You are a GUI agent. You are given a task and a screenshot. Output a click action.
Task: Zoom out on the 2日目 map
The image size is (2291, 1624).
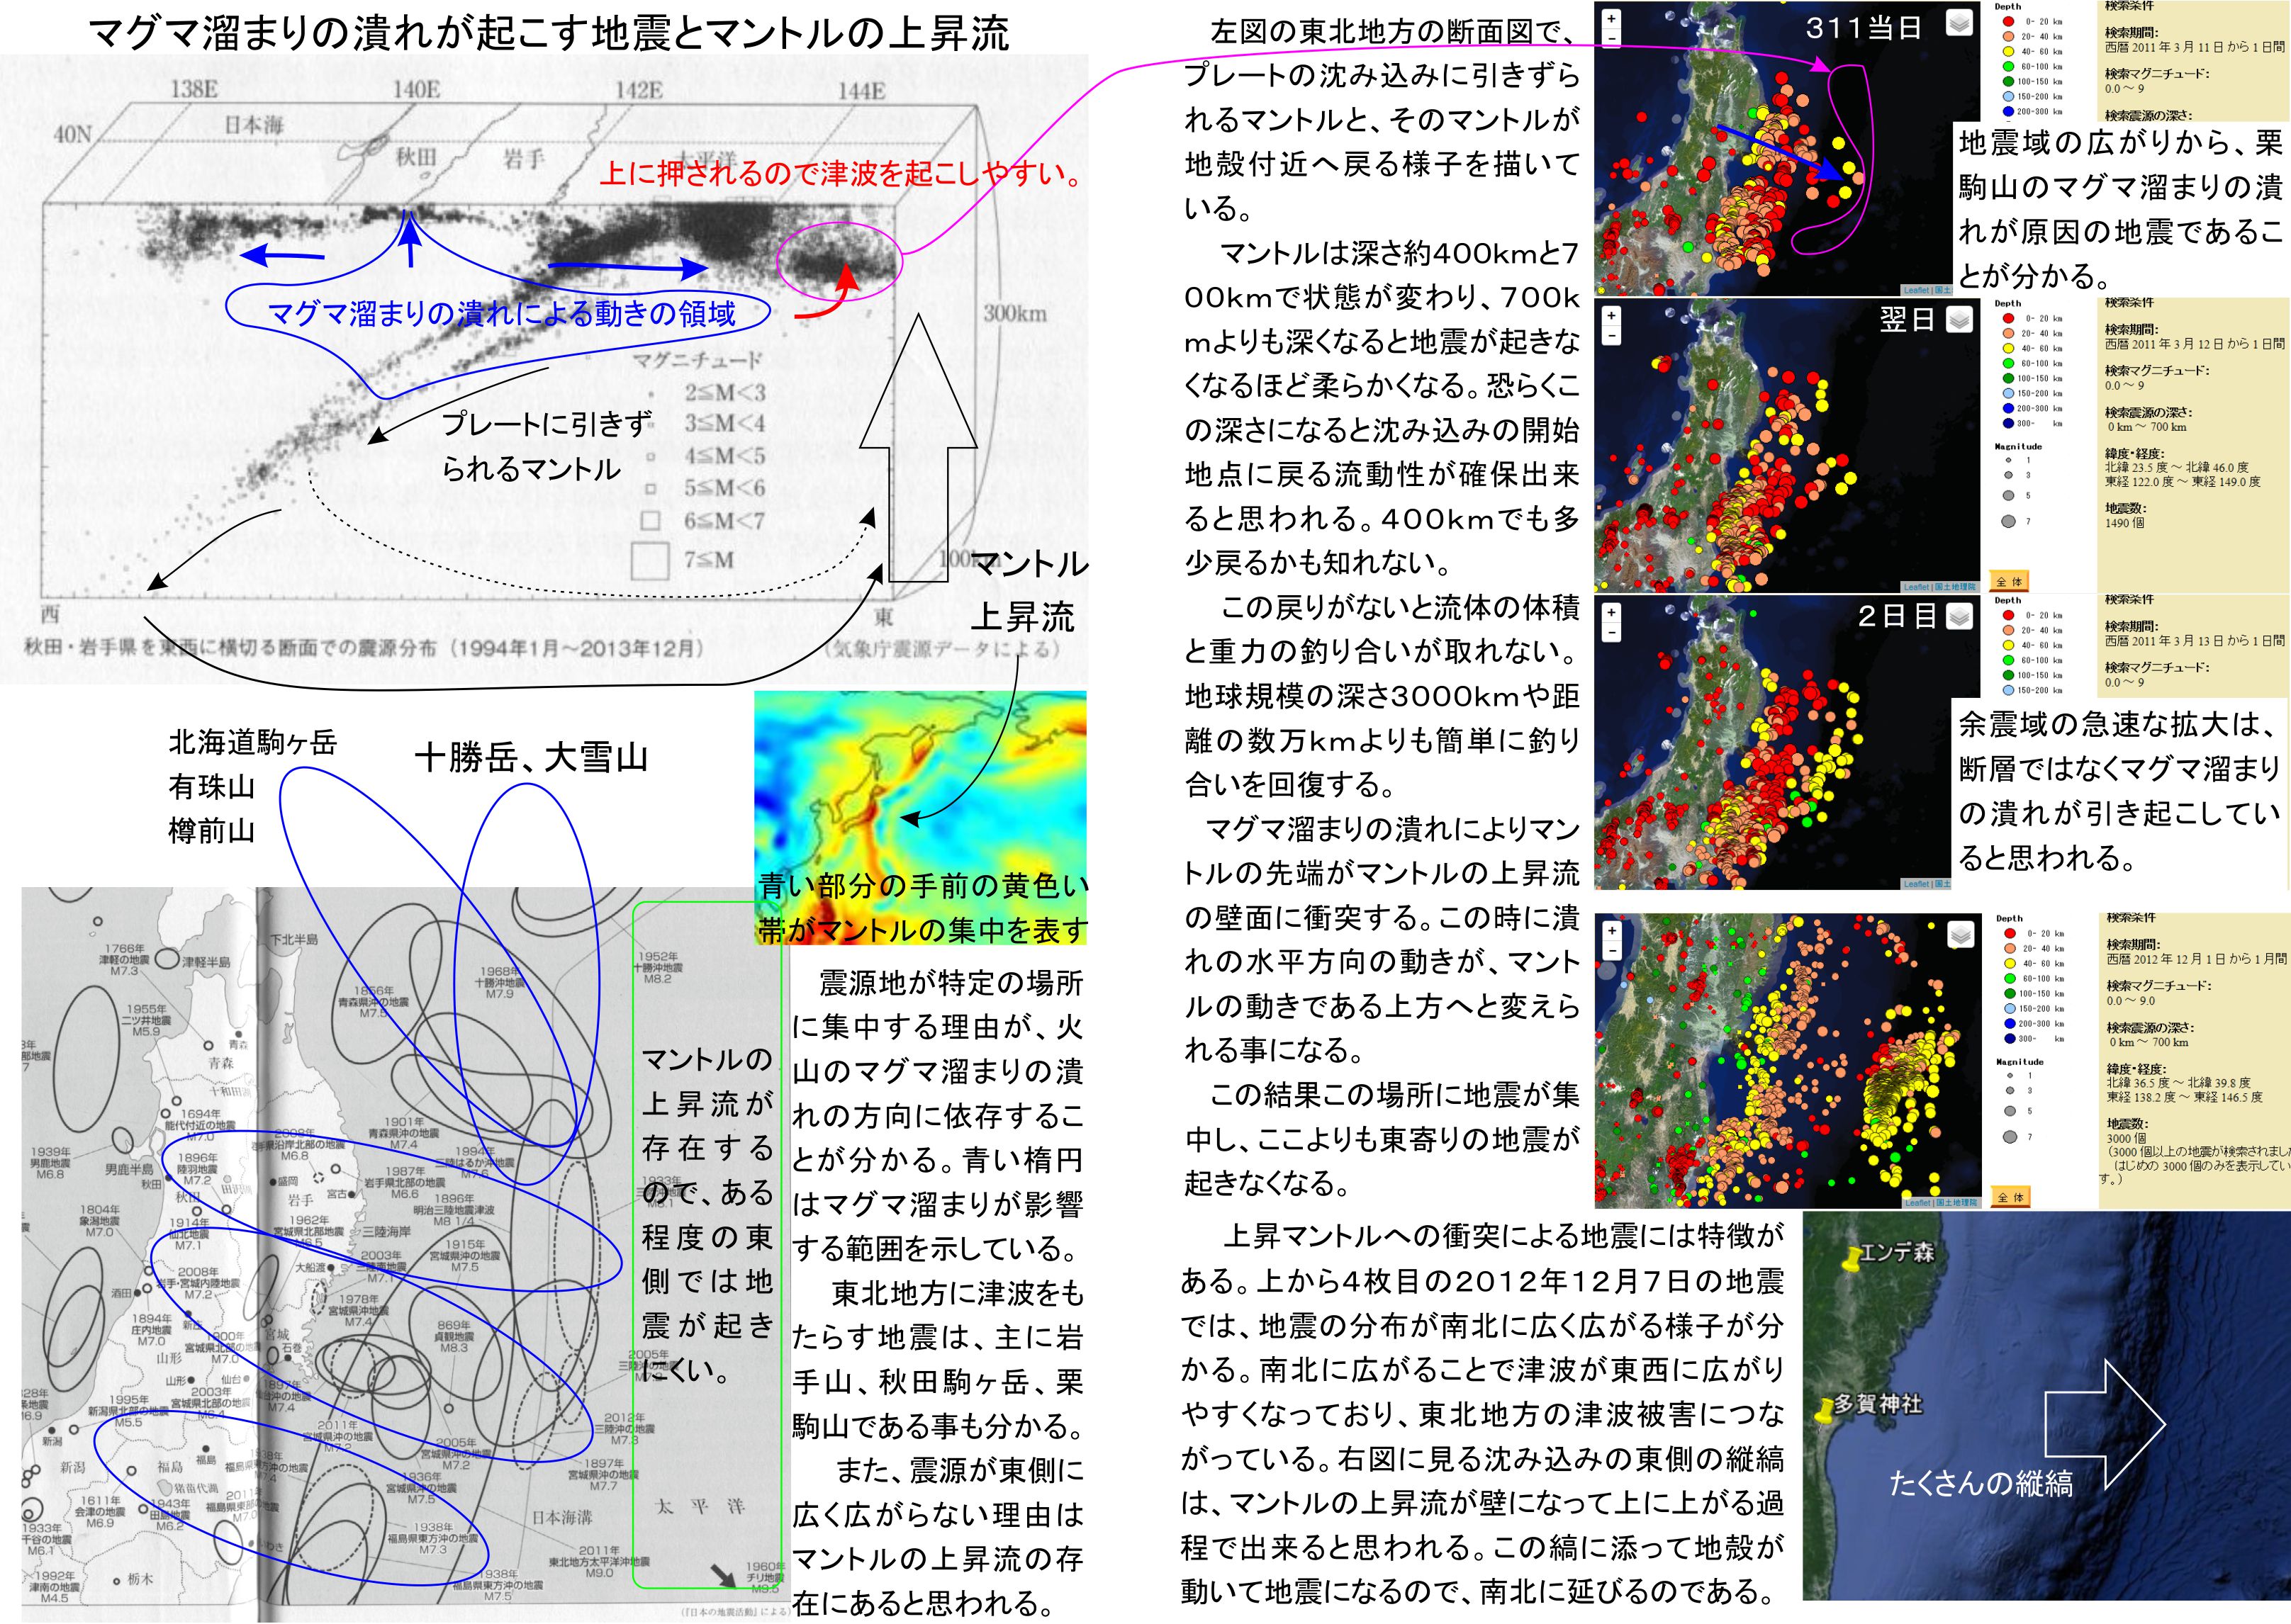pos(1611,632)
